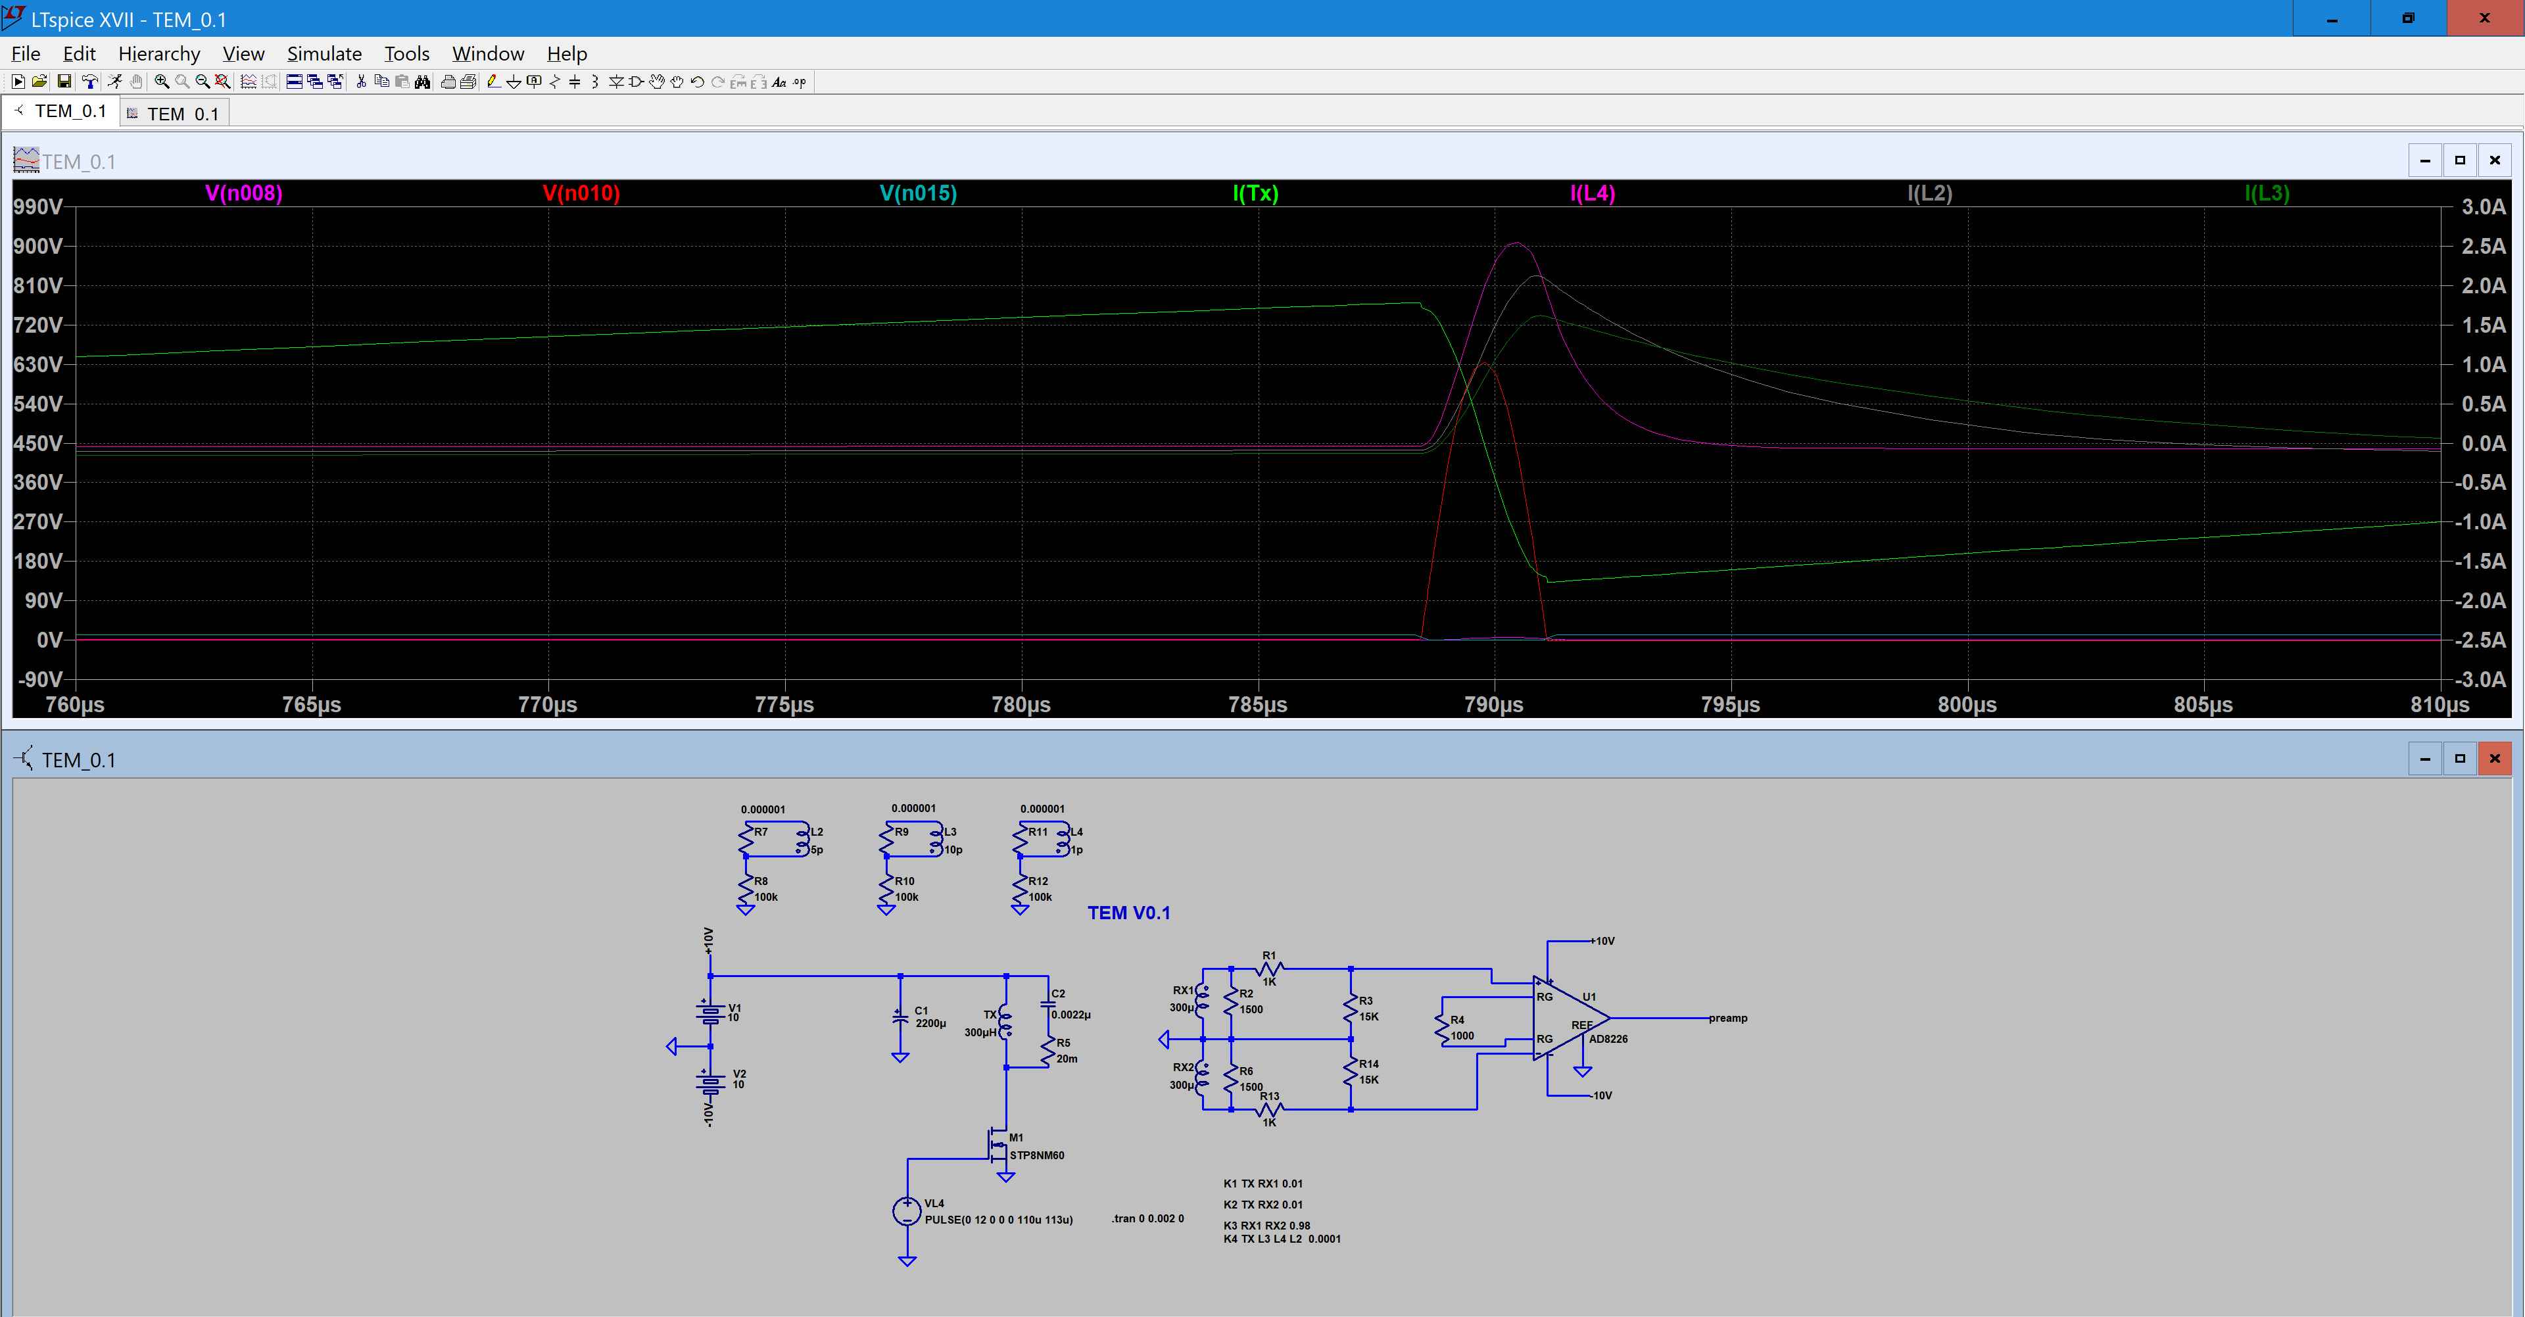Screen dimensions: 2525x1317
Task: Switch to the second TEM 0.1 tab
Action: (x=181, y=114)
